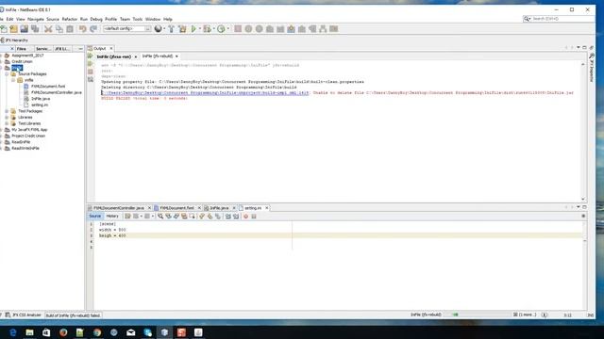Open the FXMLDocumentController.java editor tab
The width and height of the screenshot is (604, 339).
pyautogui.click(x=119, y=208)
